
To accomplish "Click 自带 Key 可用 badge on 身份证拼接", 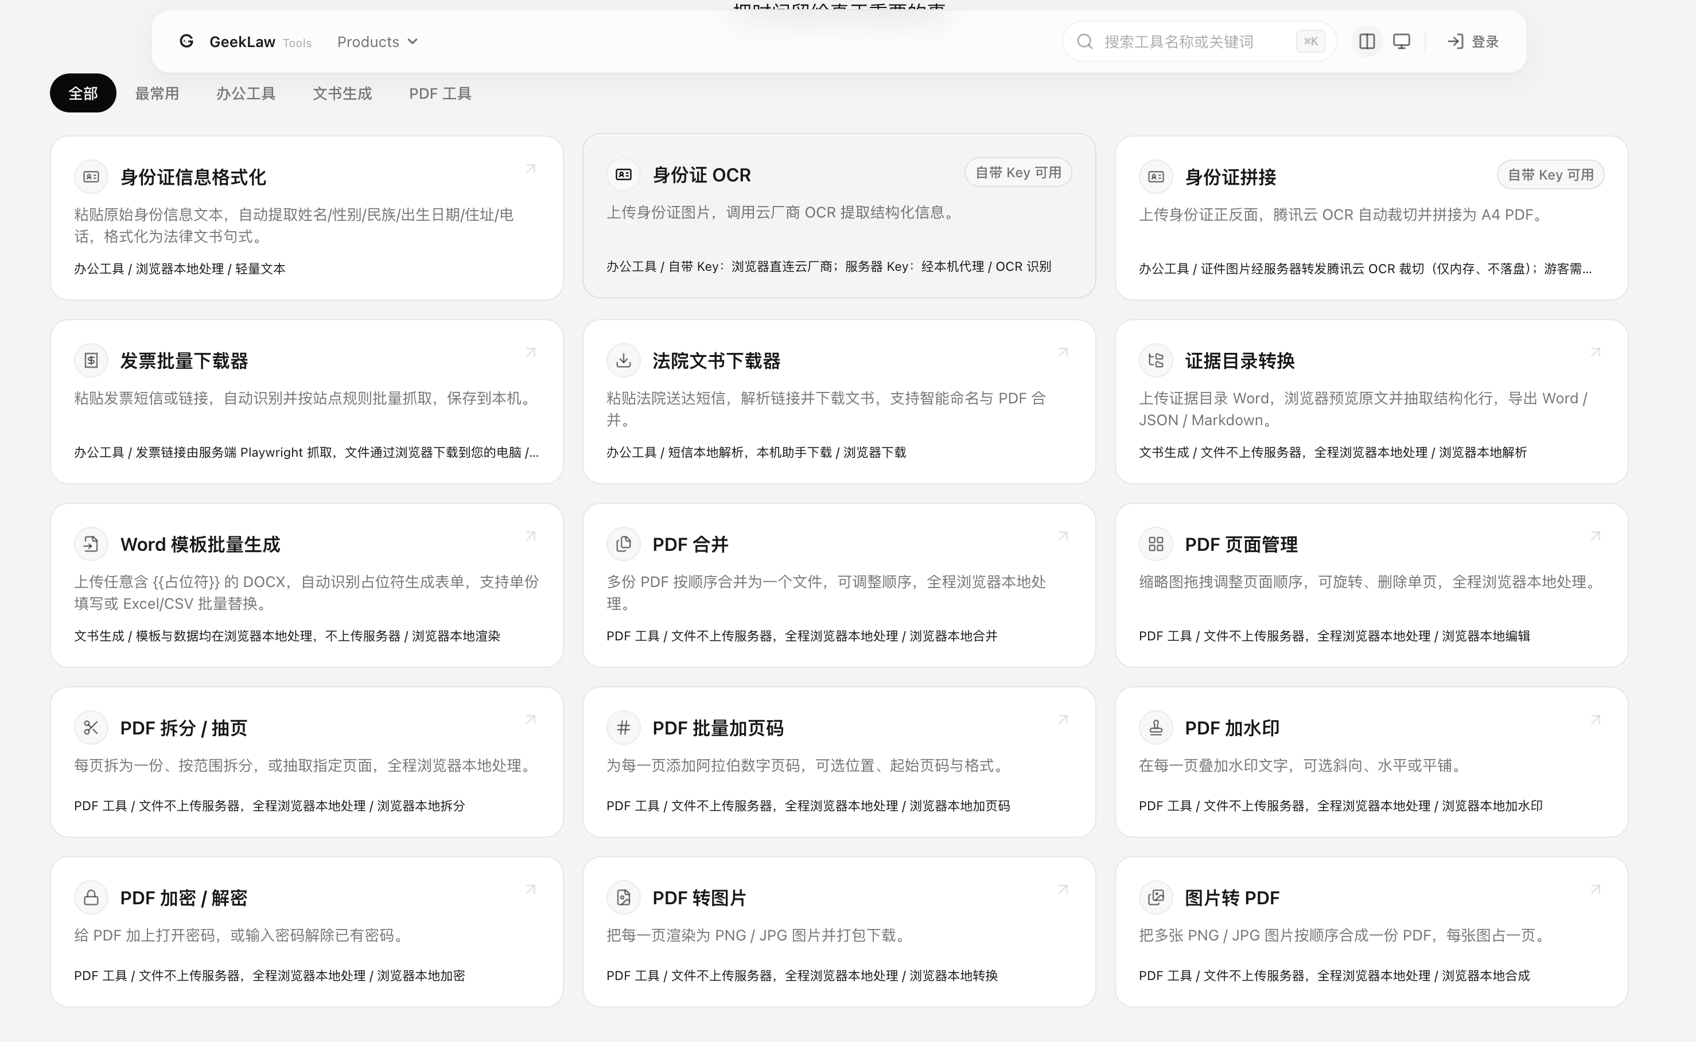I will 1551,175.
